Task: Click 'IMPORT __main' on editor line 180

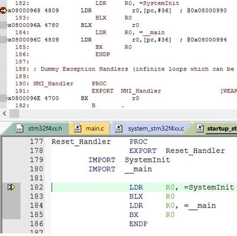Action: 120,169
